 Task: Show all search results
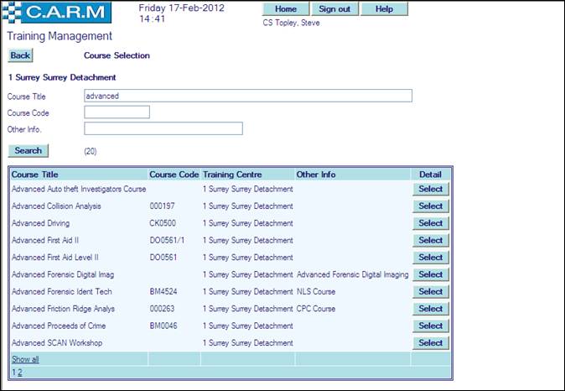[x=25, y=359]
